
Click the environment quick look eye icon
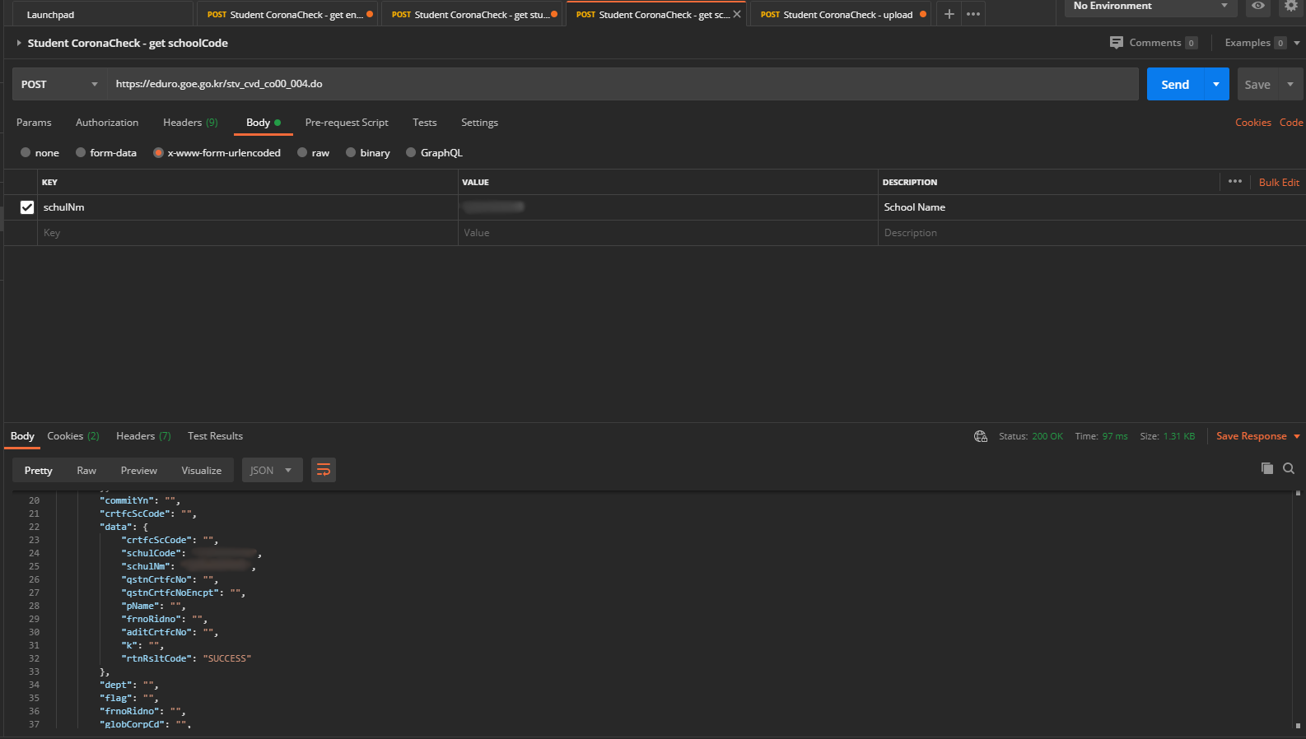[1258, 6]
